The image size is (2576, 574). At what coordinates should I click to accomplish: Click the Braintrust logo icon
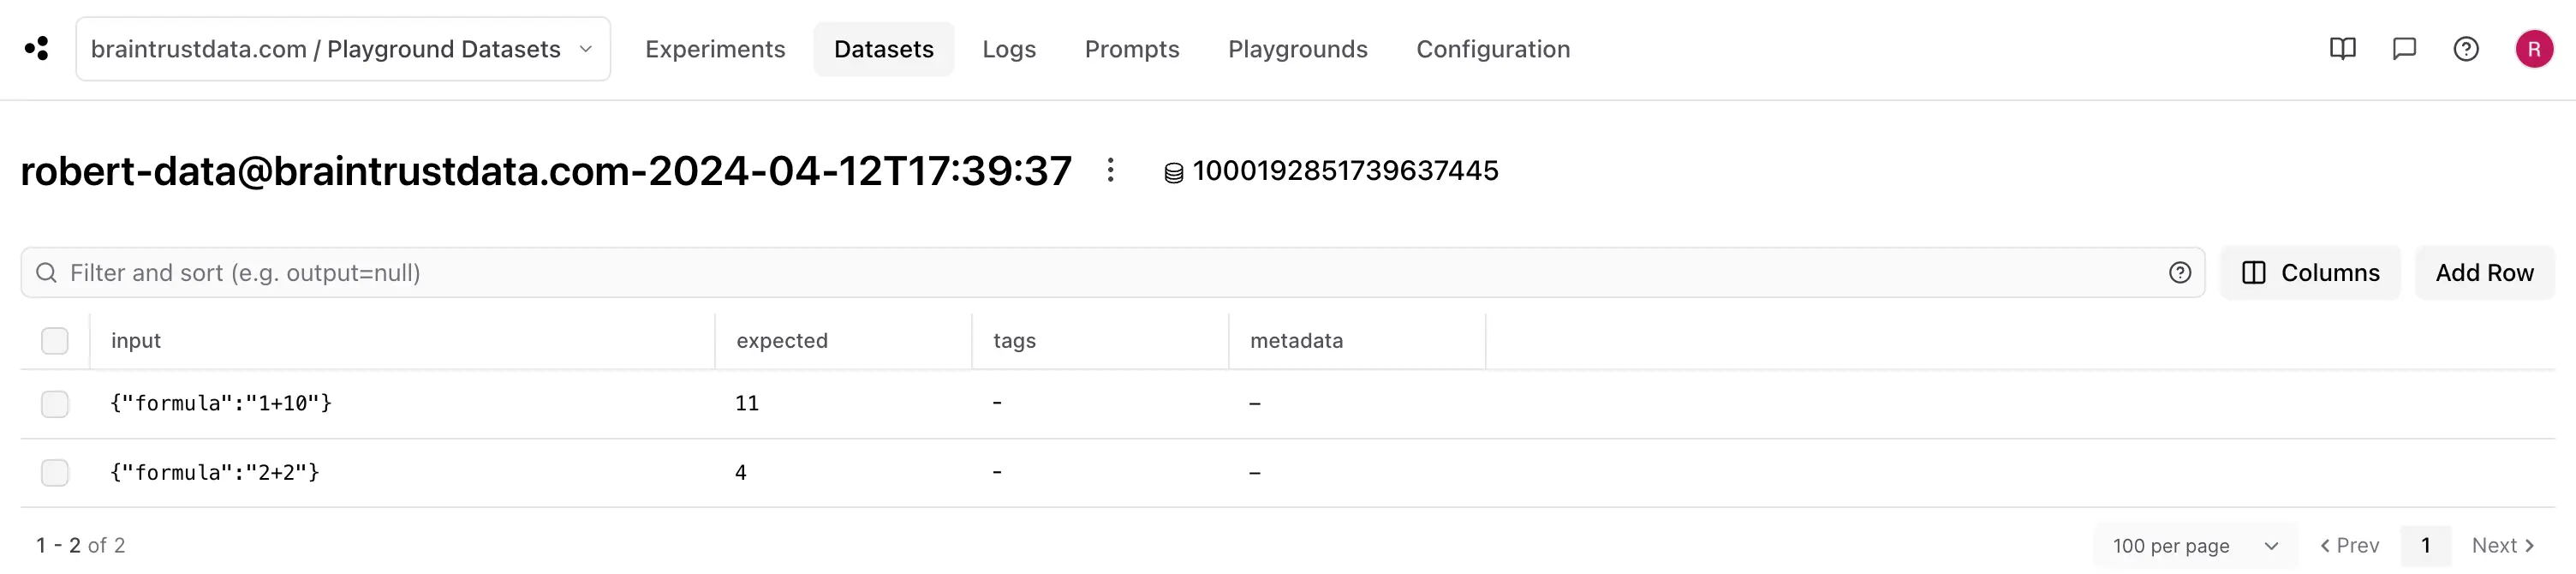click(37, 49)
